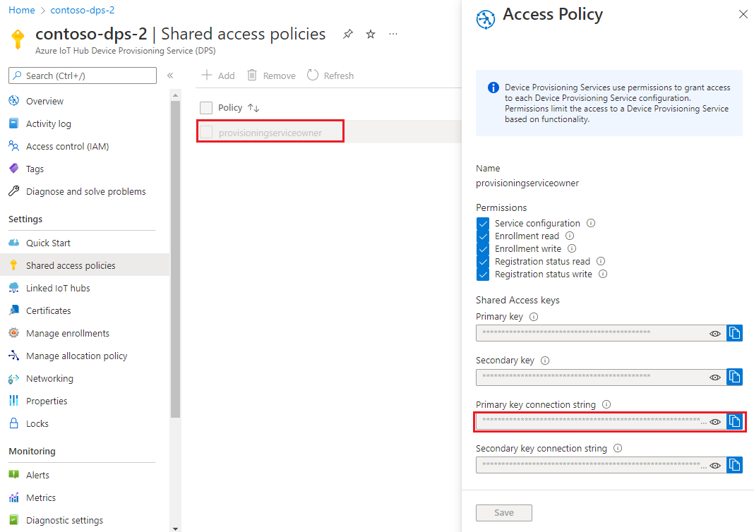Click the Certificates icon
The width and height of the screenshot is (754, 532).
(x=14, y=310)
